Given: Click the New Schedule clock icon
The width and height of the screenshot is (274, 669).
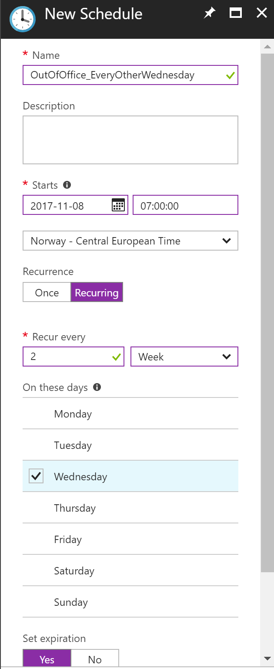Looking at the screenshot, I should point(22,20).
